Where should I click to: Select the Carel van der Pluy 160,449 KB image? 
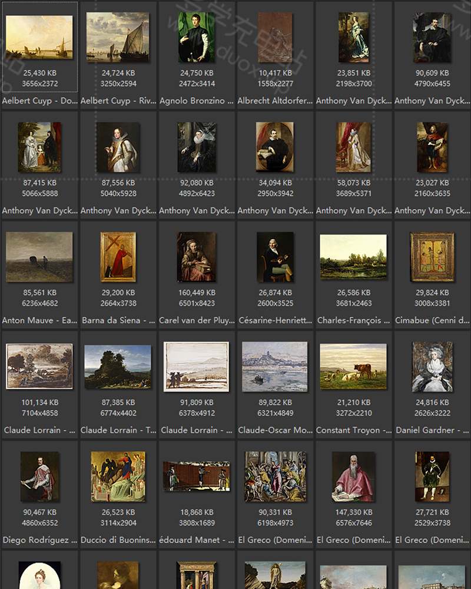point(197,257)
